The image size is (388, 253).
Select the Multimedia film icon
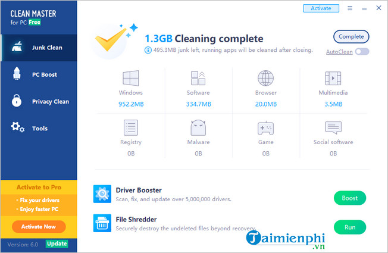tap(333, 78)
